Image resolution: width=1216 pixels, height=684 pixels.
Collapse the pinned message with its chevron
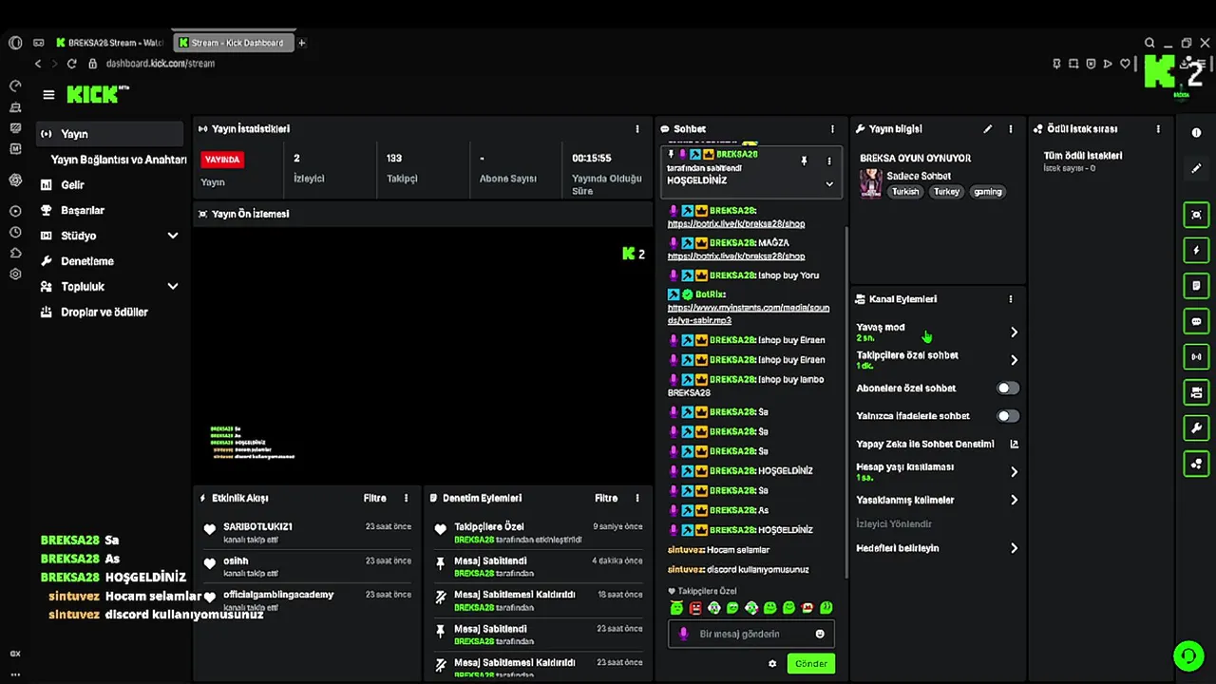click(x=828, y=183)
